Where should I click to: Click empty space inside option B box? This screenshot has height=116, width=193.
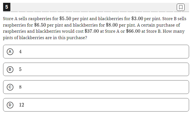tap(105, 69)
